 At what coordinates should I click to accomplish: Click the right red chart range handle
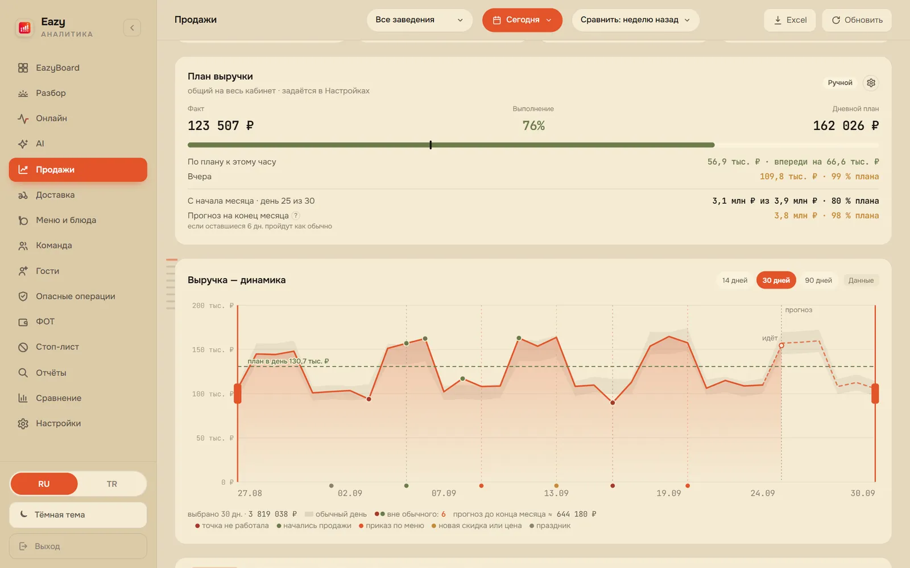875,394
